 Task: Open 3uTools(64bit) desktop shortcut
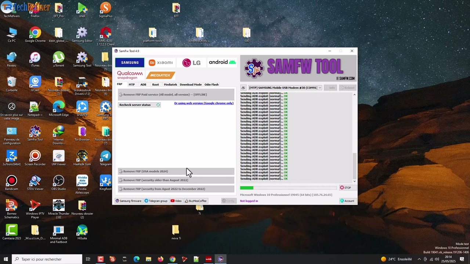pyautogui.click(x=12, y=158)
